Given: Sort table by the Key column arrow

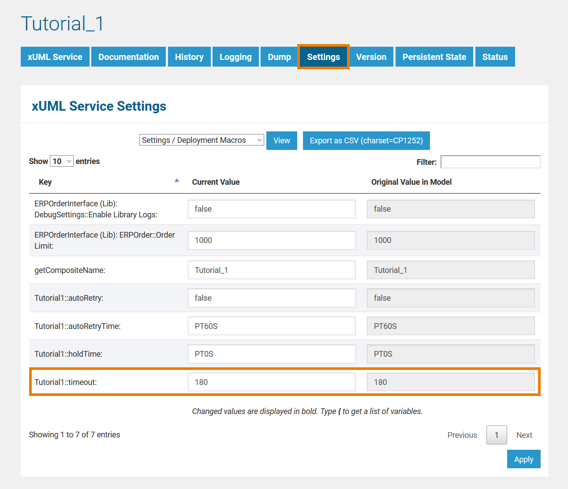Looking at the screenshot, I should (176, 181).
